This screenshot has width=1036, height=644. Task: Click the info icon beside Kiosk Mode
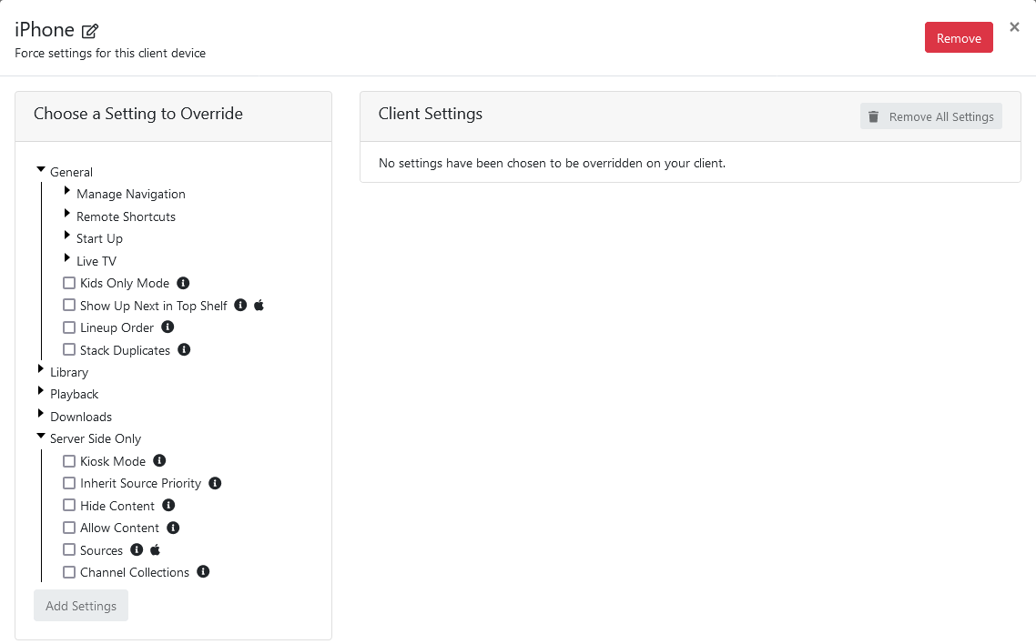159,460
